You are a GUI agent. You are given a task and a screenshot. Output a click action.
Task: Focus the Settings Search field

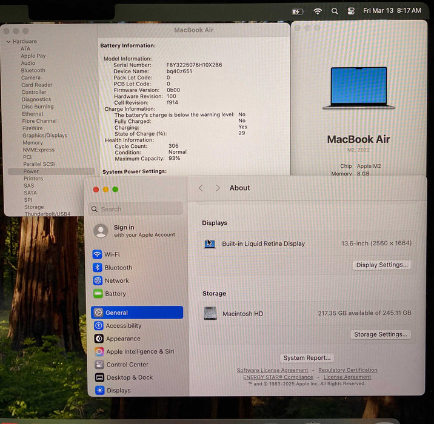(x=136, y=209)
